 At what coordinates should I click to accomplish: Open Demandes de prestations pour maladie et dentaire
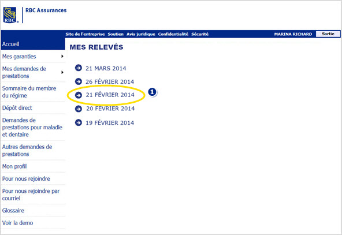(32, 127)
